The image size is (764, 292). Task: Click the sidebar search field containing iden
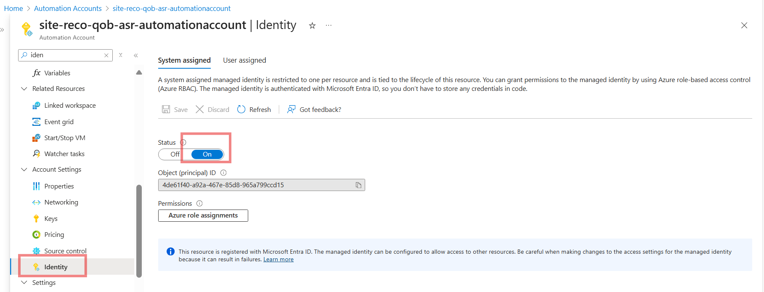(x=66, y=55)
